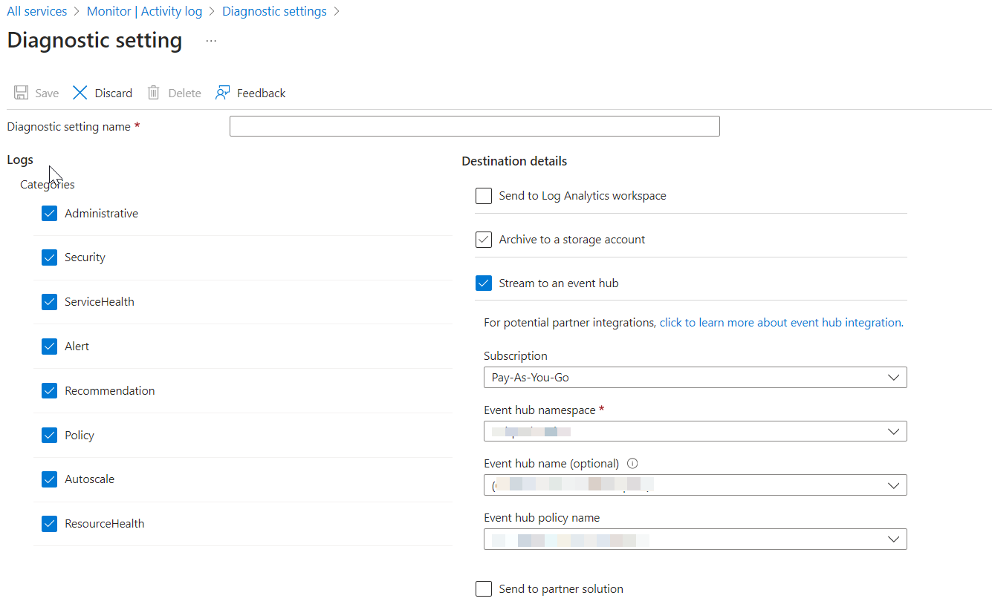Image resolution: width=992 pixels, height=604 pixels.
Task: Uncheck the Autoscale log category
Action: [49, 479]
